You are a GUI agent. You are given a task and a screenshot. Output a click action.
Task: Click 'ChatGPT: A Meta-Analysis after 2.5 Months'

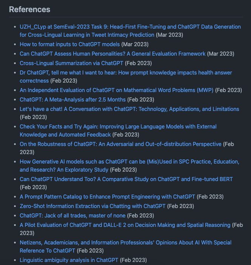point(72,100)
